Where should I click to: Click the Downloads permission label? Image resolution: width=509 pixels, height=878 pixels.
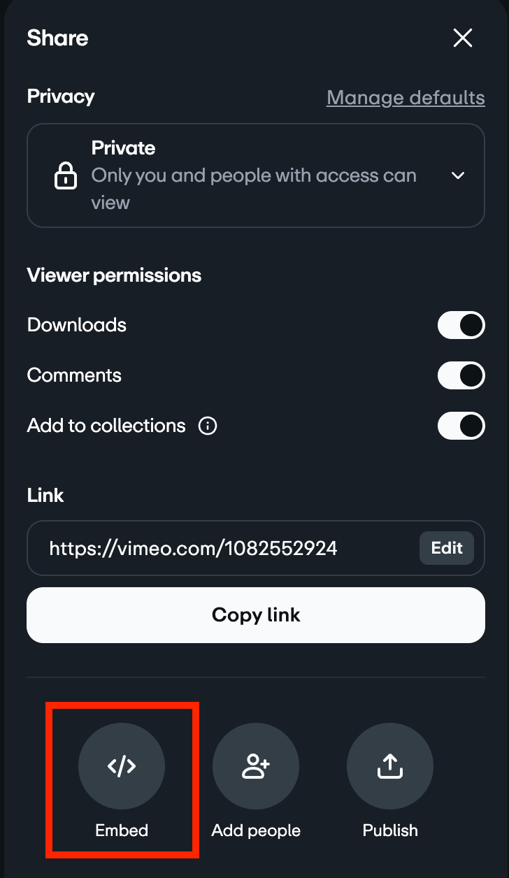click(x=77, y=325)
